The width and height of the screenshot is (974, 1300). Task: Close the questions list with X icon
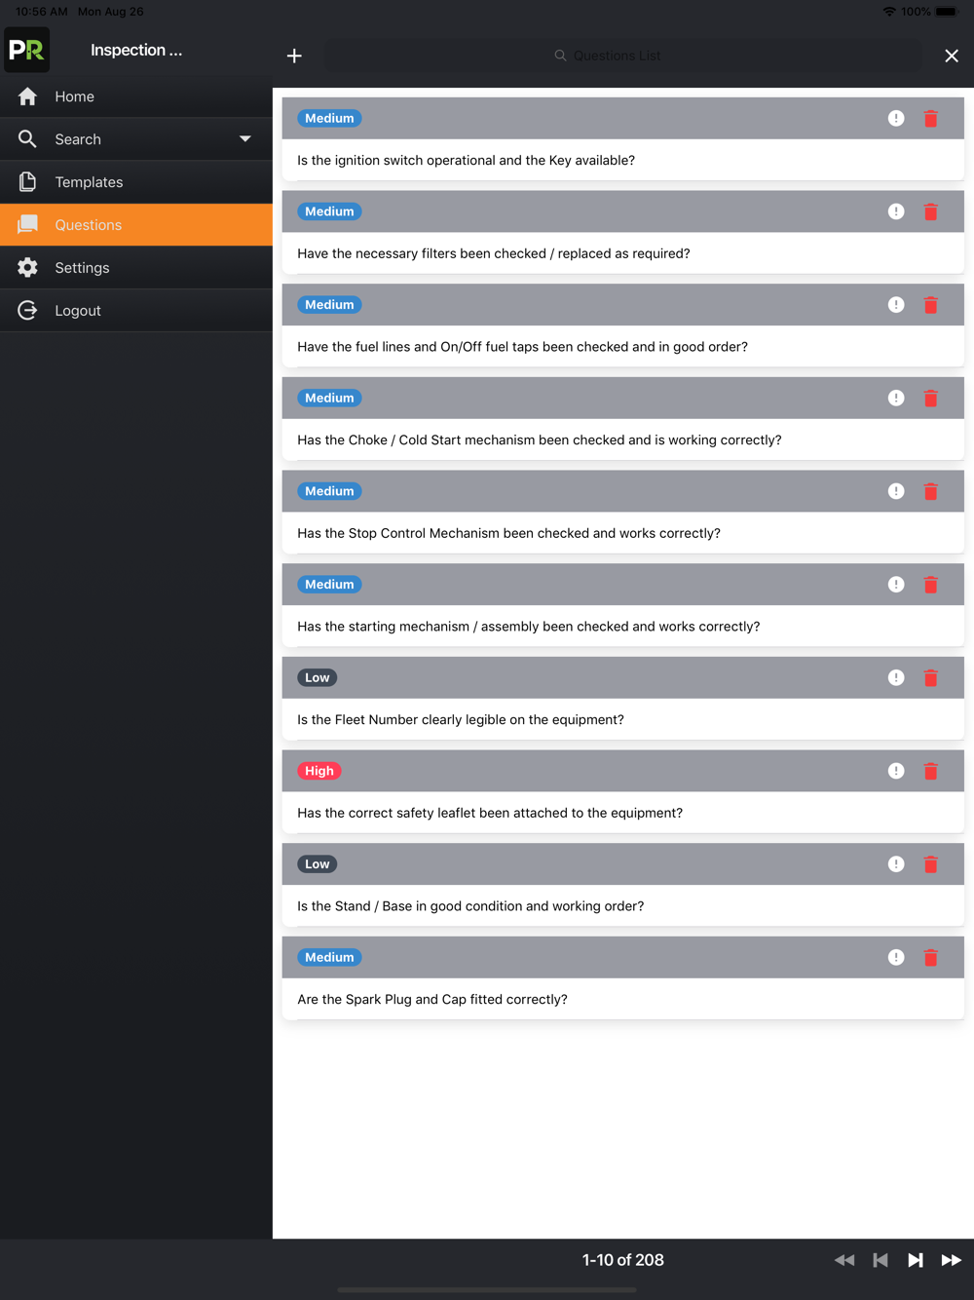[x=952, y=57]
